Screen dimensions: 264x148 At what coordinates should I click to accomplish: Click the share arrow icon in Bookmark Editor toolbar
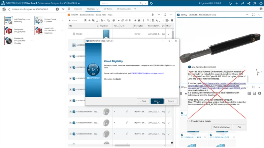coord(118,20)
